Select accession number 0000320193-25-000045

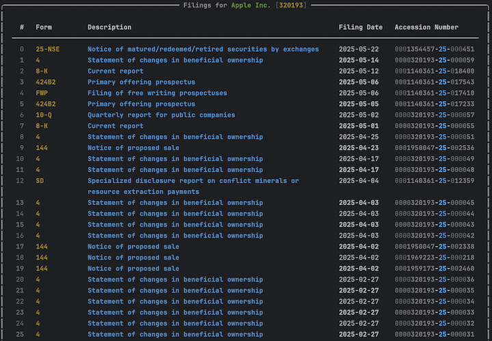(435, 203)
